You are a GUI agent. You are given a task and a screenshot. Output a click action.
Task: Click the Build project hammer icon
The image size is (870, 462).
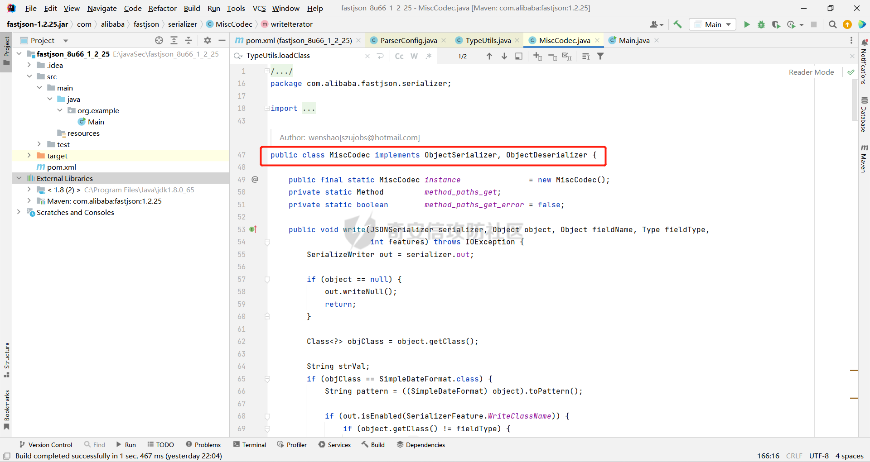click(677, 24)
